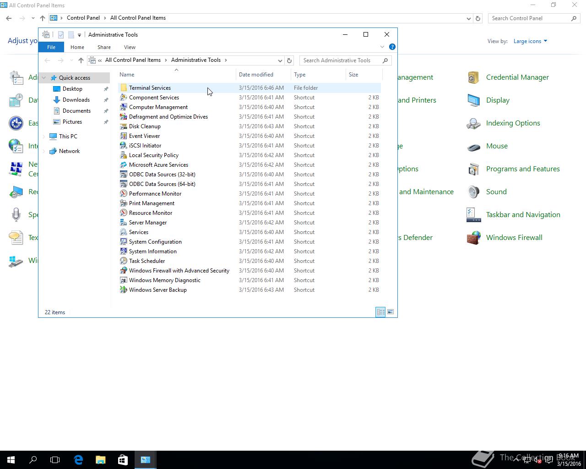Open Customize Quick Access Toolbar dropdown
The width and height of the screenshot is (586, 469).
click(x=79, y=35)
